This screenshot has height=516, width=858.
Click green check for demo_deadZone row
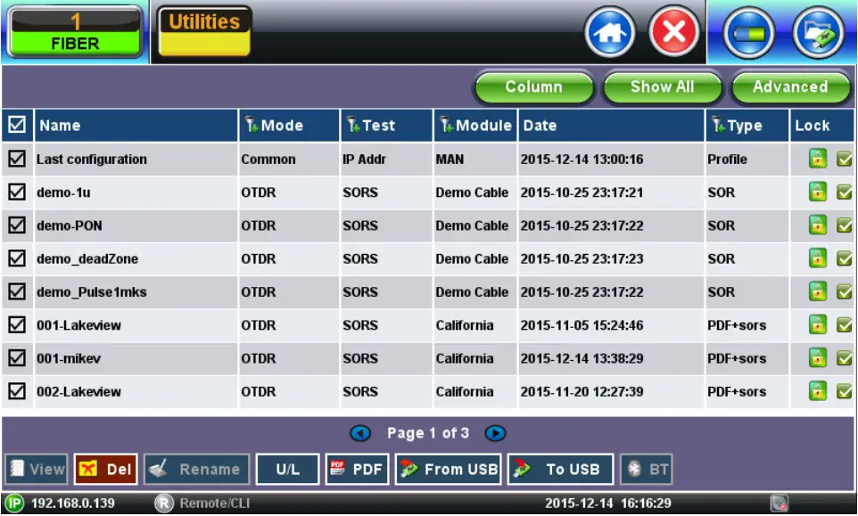pos(844,259)
